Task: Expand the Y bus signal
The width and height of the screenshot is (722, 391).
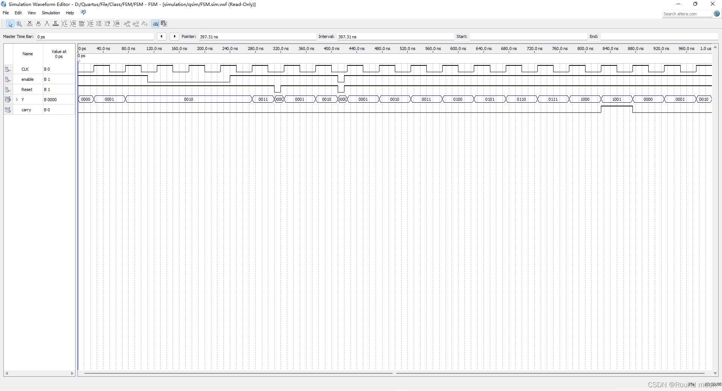Action: (x=17, y=100)
